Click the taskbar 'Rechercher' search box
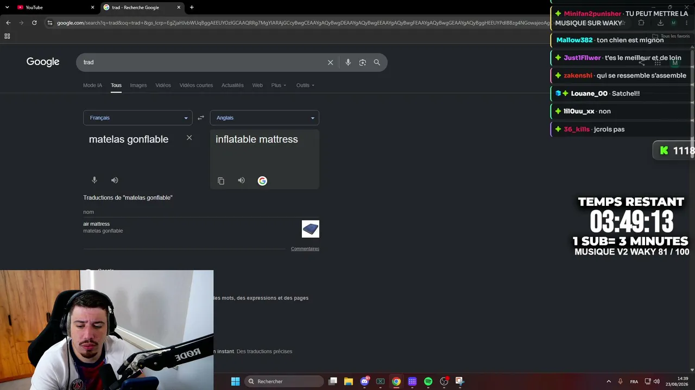 click(x=284, y=381)
